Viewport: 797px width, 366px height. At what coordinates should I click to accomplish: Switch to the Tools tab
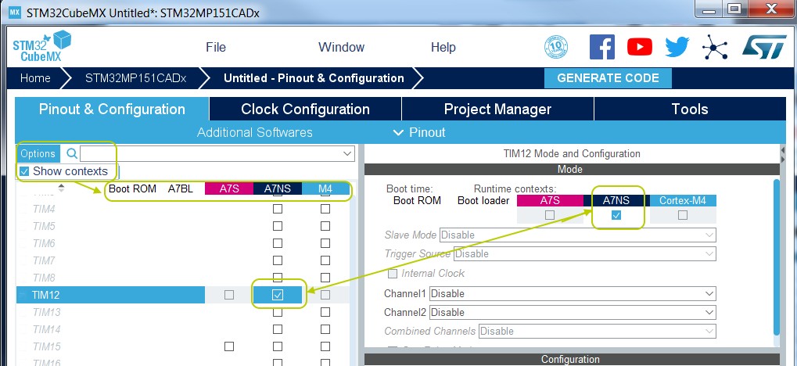[690, 109]
